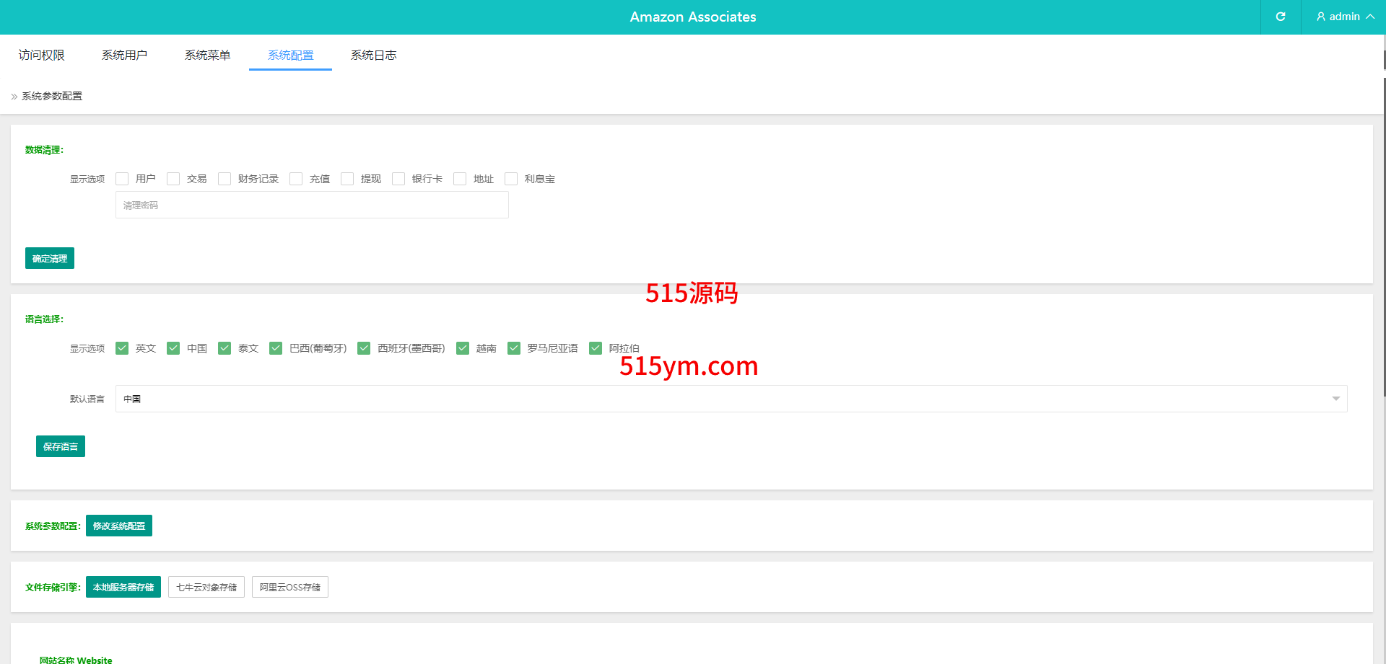Open 修改系统配置 settings button
1386x664 pixels.
click(119, 526)
